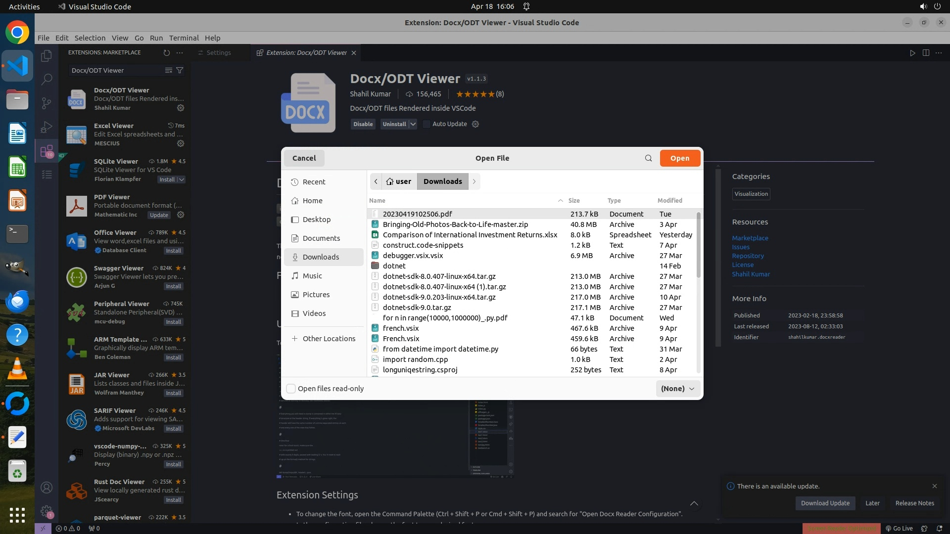Refresh the extensions marketplace list
950x534 pixels.
click(x=166, y=52)
